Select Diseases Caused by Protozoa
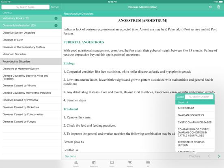Viewport: 224px width, 168px height. click(31, 100)
